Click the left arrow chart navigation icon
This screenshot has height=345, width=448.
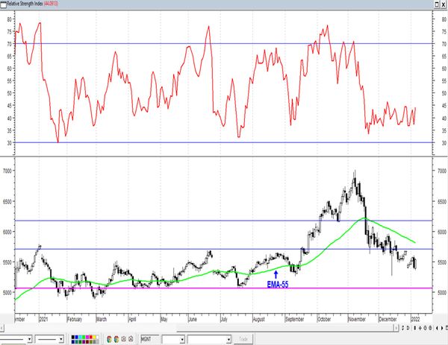pos(437,328)
